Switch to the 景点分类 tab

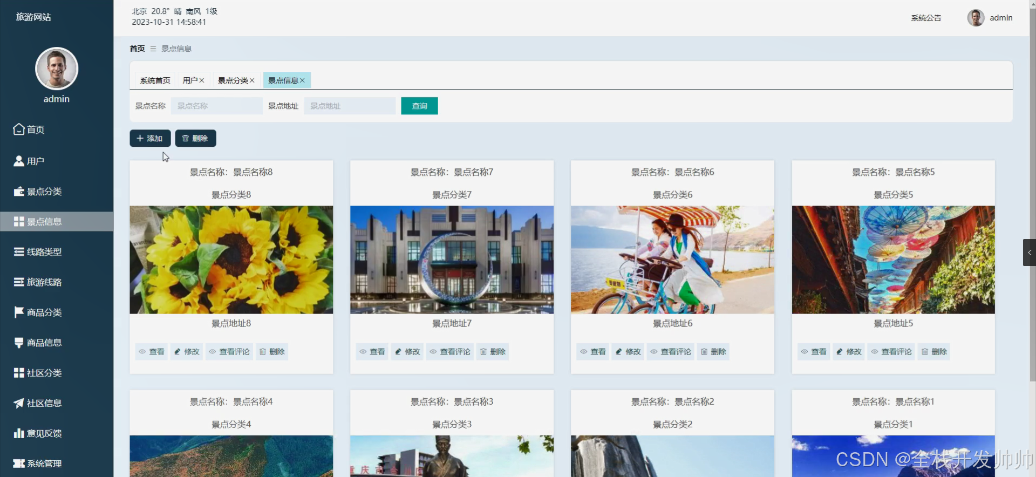tap(233, 80)
